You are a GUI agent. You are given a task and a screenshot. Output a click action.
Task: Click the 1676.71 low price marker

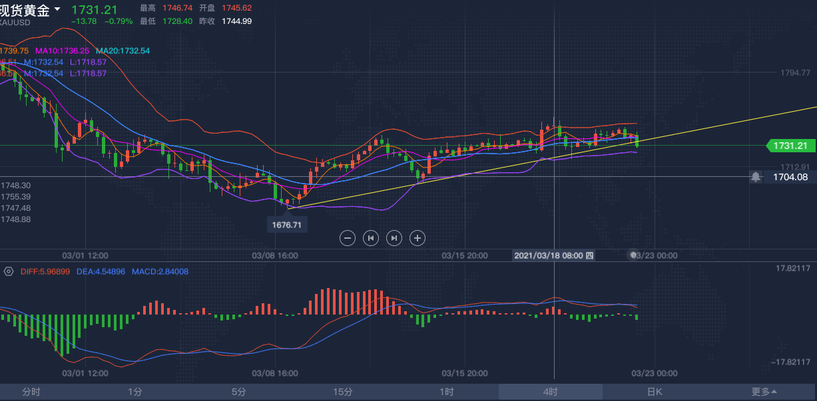[x=287, y=225]
